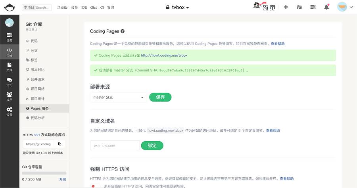
Task: Open 会员 in top navigation
Action: [x=75, y=8]
